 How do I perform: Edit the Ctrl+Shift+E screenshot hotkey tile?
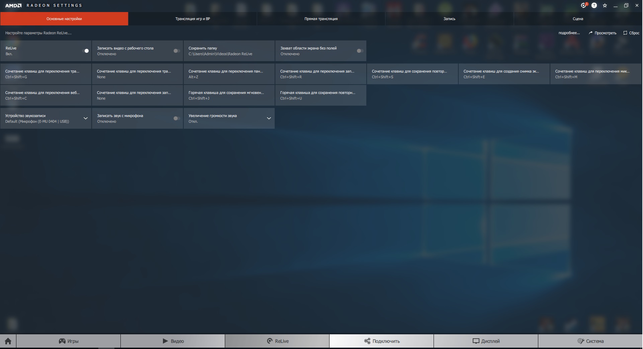point(504,74)
